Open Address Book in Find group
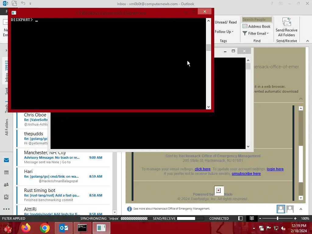Image resolution: width=312 pixels, height=234 pixels. tap(257, 26)
